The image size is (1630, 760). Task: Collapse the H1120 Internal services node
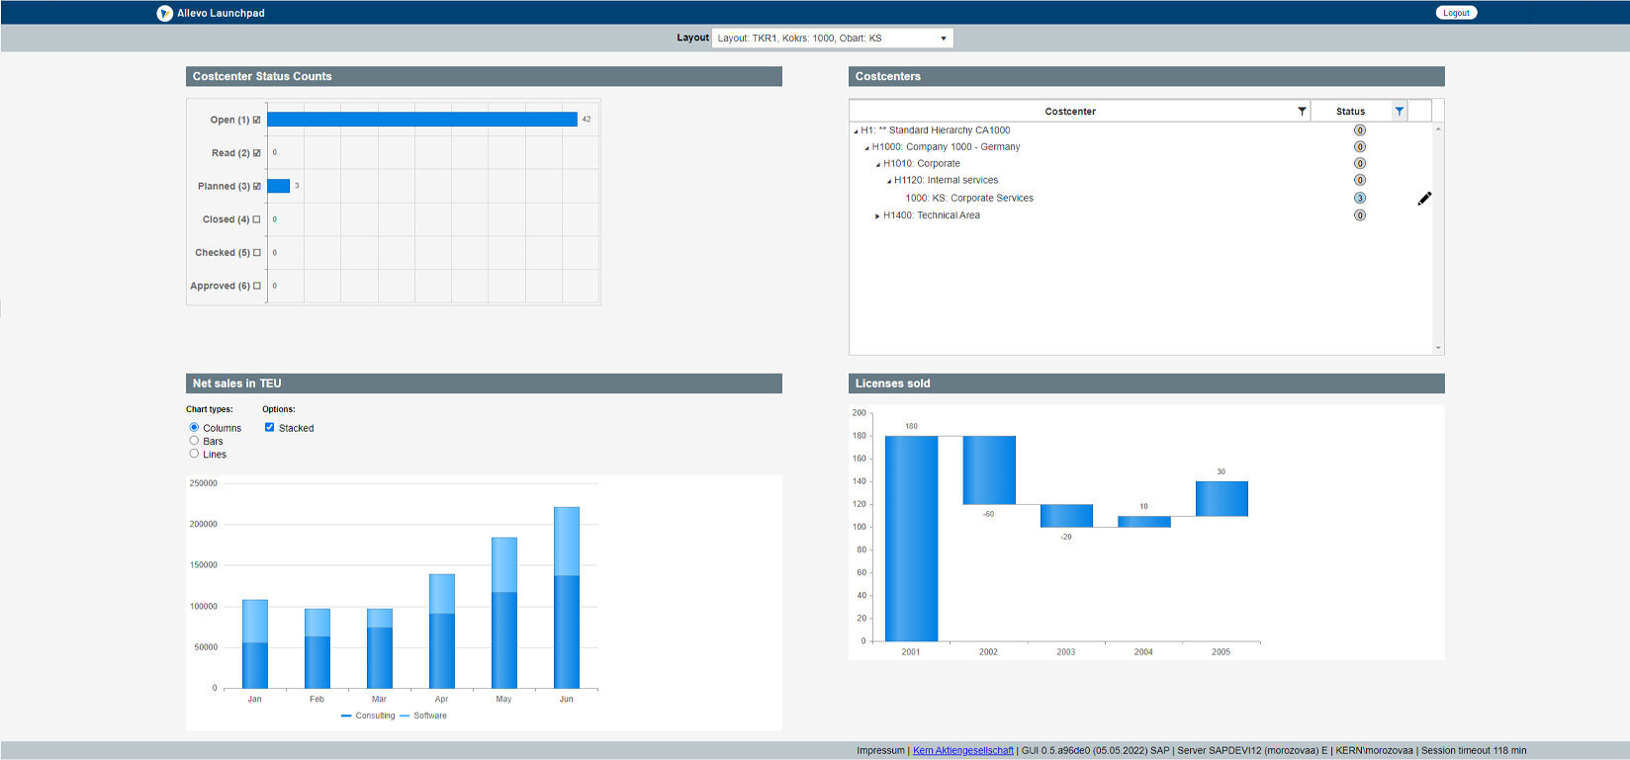[888, 181]
